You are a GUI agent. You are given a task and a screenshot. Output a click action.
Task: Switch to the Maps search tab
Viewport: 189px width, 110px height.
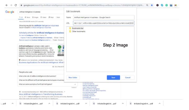tap(51, 17)
